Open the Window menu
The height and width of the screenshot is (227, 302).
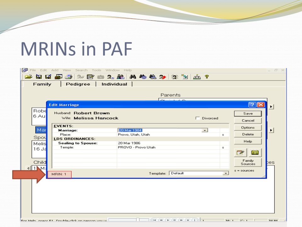pyautogui.click(x=113, y=70)
